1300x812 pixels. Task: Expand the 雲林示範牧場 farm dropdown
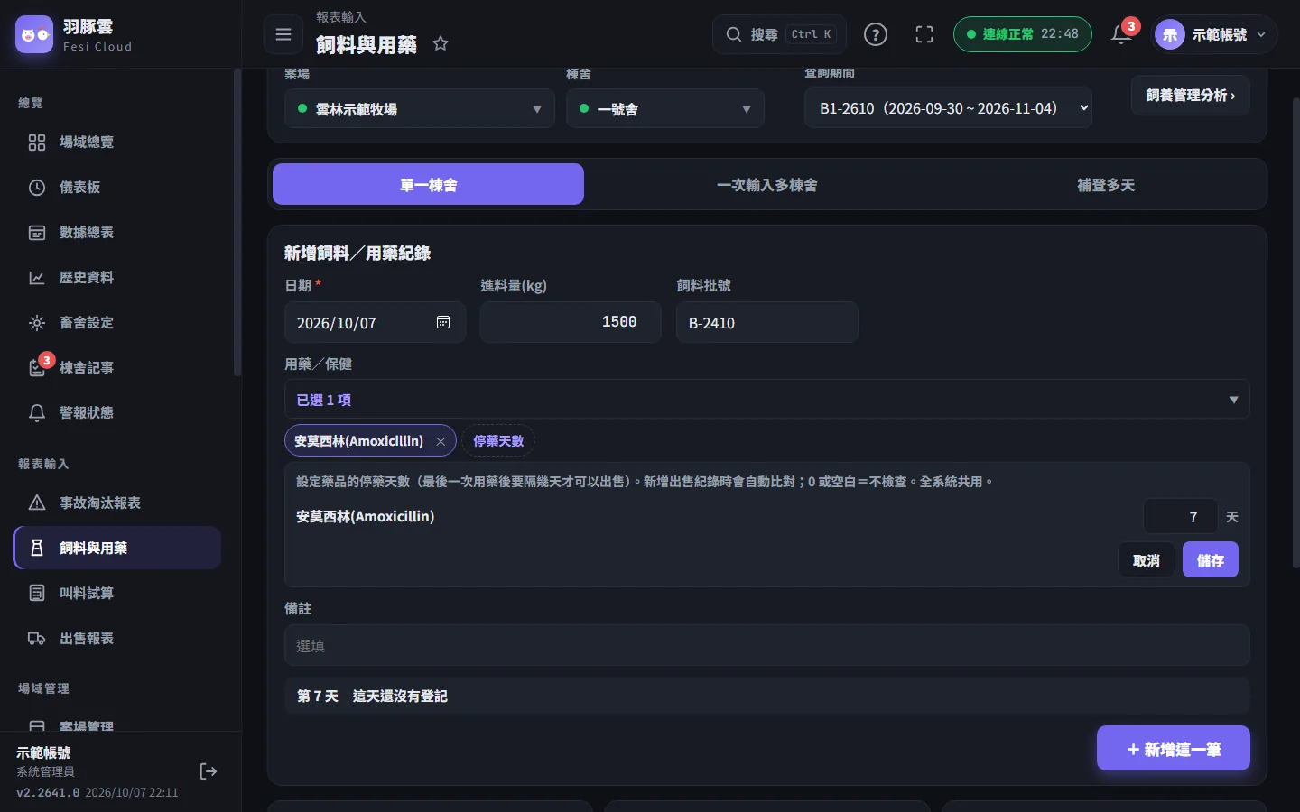click(420, 108)
